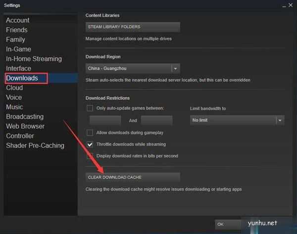This screenshot has height=234, width=297.
Task: Open Web Browser settings
Action: pos(25,126)
